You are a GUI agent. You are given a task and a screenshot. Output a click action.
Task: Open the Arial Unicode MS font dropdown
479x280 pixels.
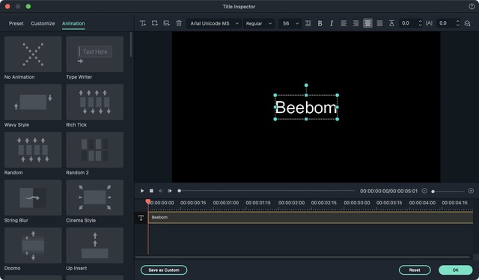pyautogui.click(x=214, y=23)
